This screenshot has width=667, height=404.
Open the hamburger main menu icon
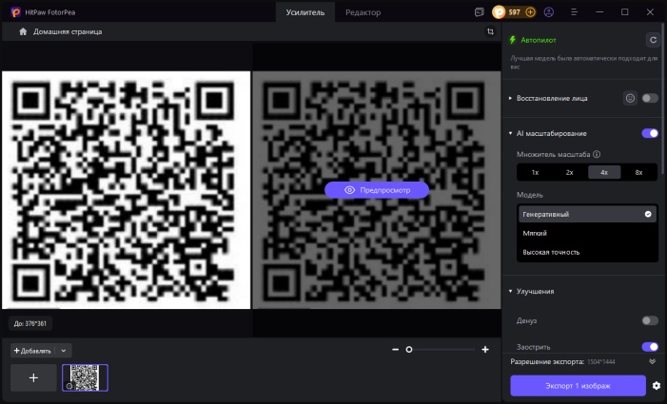click(x=574, y=12)
